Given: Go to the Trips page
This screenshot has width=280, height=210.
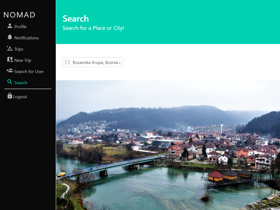Looking at the screenshot, I should click(19, 49).
